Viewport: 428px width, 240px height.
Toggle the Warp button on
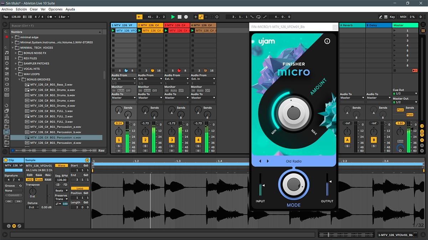click(x=61, y=165)
